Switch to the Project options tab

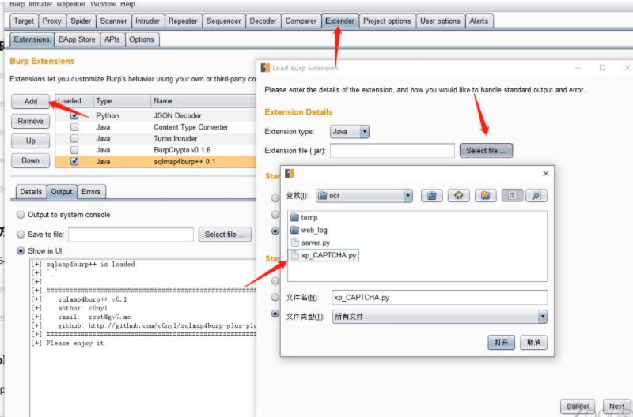pos(387,21)
